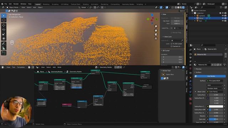Click the Subsurface Color white swatch
Viewport: 228px width, 128px height.
coord(216,106)
